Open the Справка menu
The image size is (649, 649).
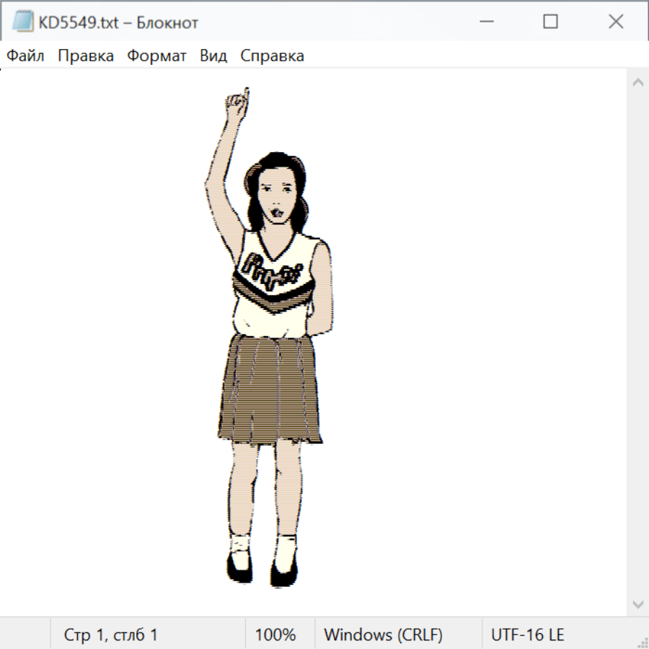pyautogui.click(x=272, y=56)
